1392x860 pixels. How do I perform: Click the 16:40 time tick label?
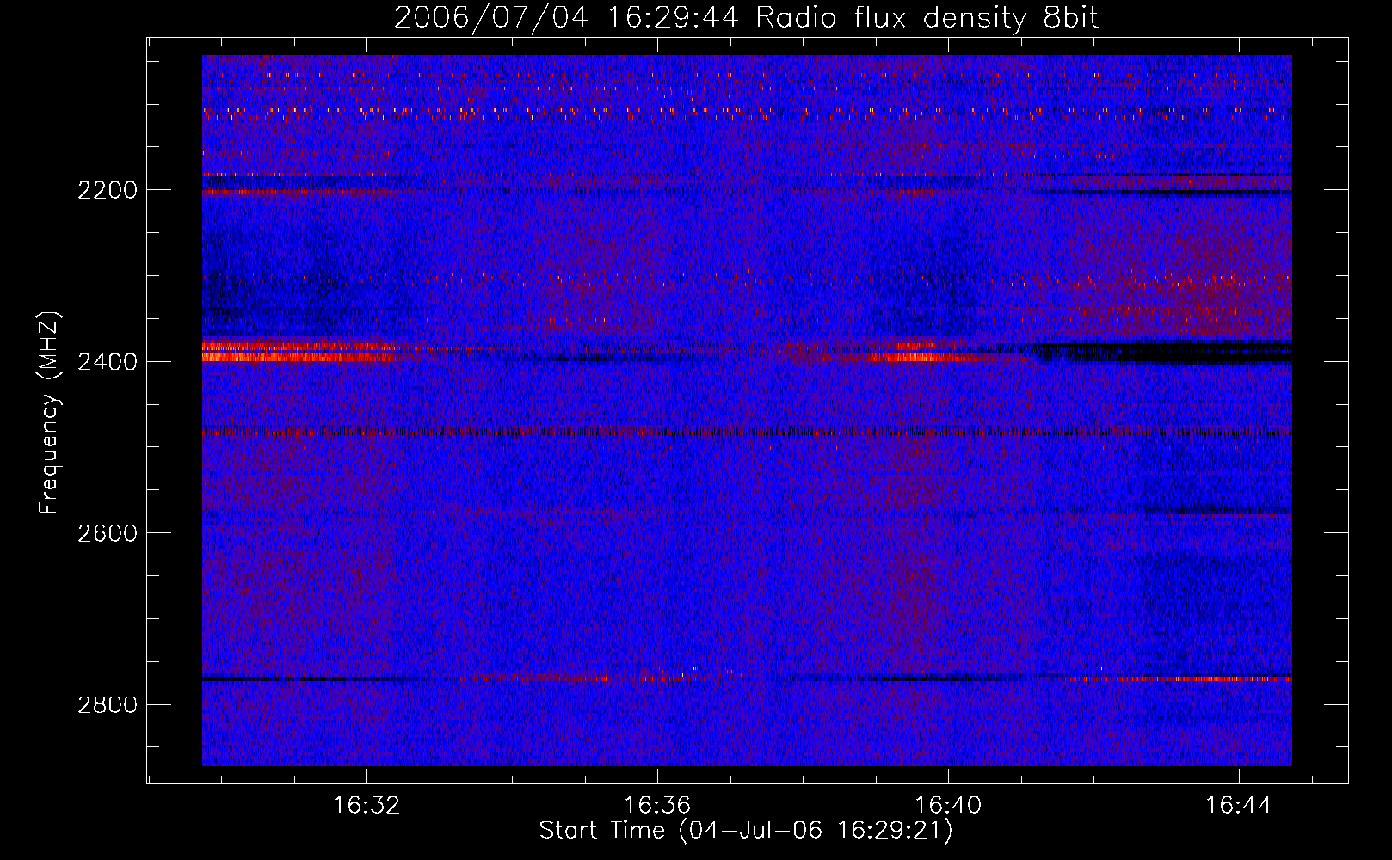948,806
